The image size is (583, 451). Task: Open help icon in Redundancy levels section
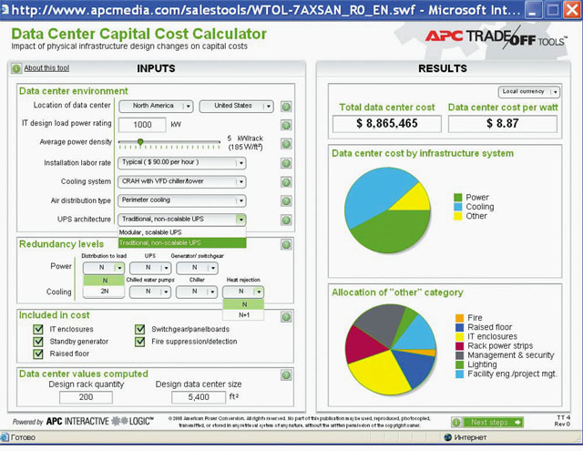(x=286, y=245)
